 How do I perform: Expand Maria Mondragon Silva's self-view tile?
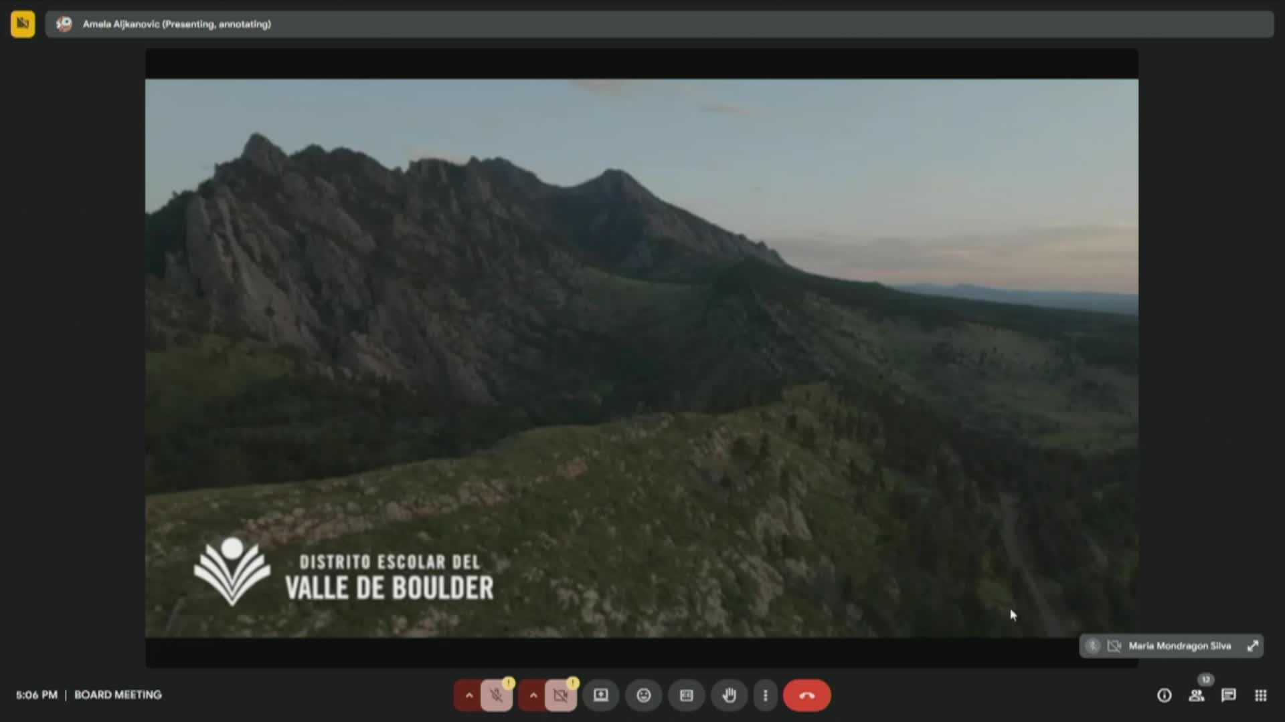[x=1252, y=646]
